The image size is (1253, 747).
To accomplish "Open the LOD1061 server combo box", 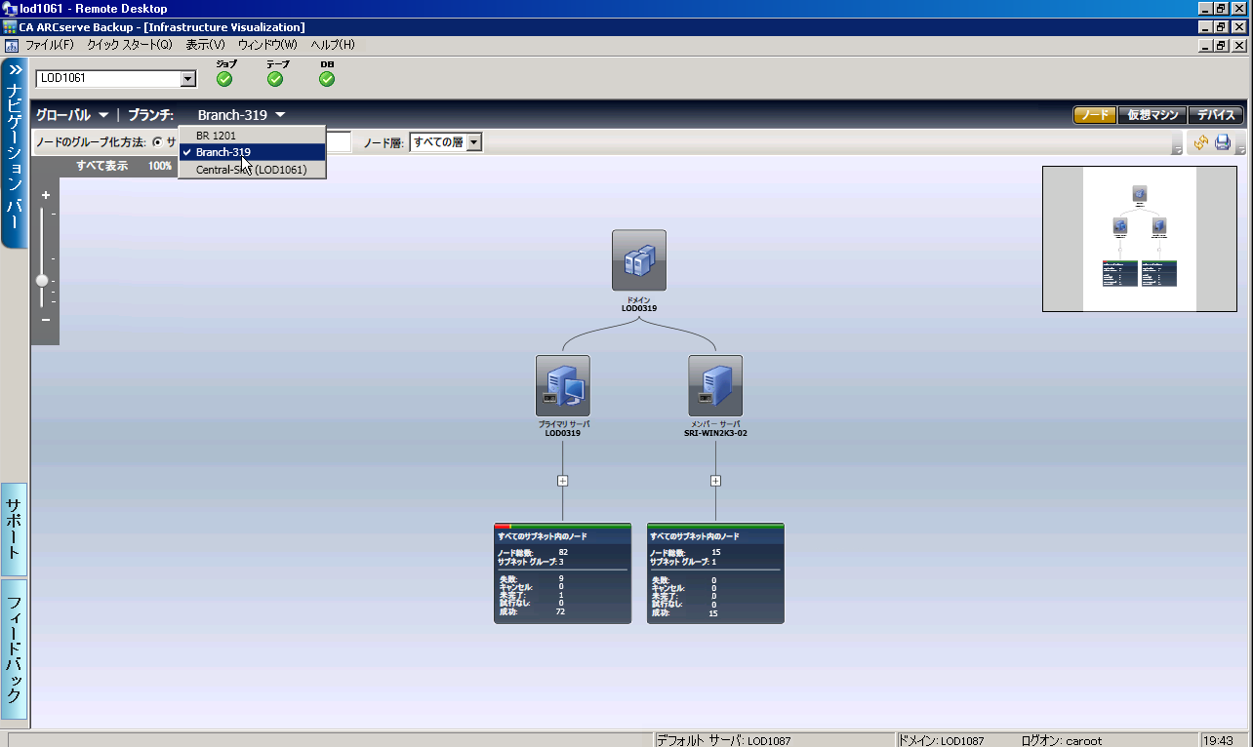I will [x=188, y=79].
